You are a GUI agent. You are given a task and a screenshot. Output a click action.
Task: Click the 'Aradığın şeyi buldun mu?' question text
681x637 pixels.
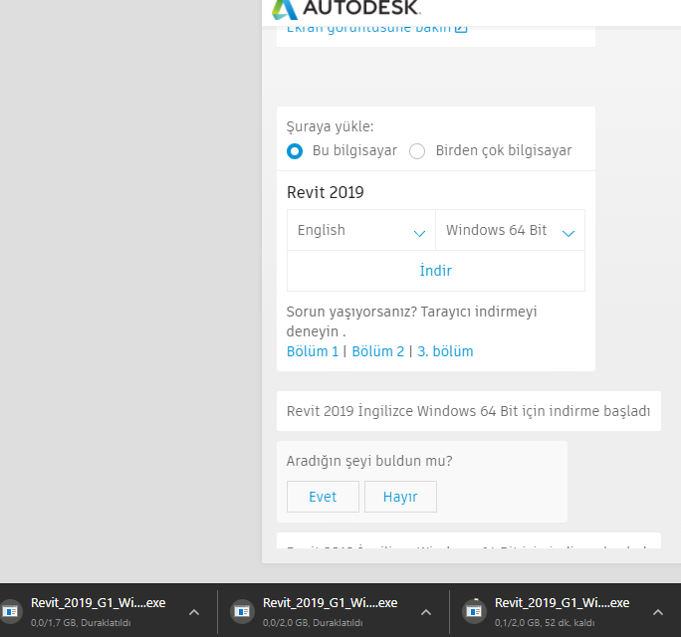click(x=369, y=461)
